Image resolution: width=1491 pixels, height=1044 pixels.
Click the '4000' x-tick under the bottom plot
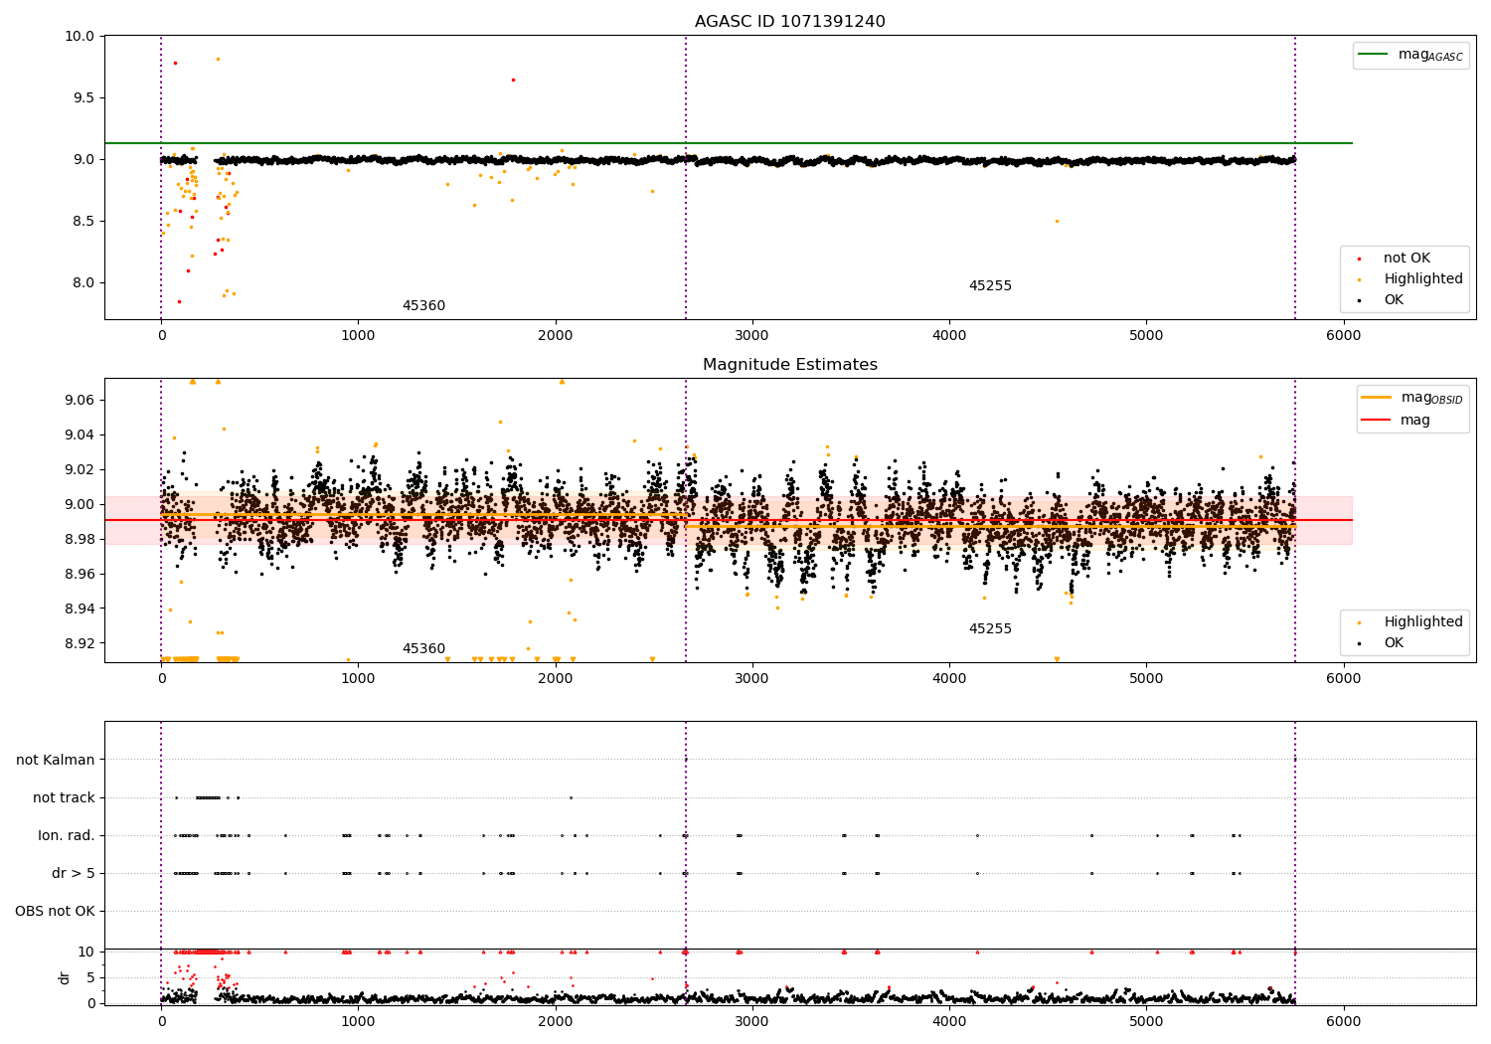tap(949, 1021)
